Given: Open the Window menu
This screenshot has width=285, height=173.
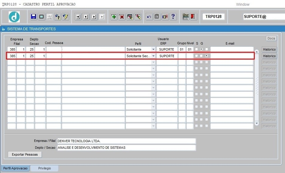Looking at the screenshot, I should pyautogui.click(x=243, y=4).
